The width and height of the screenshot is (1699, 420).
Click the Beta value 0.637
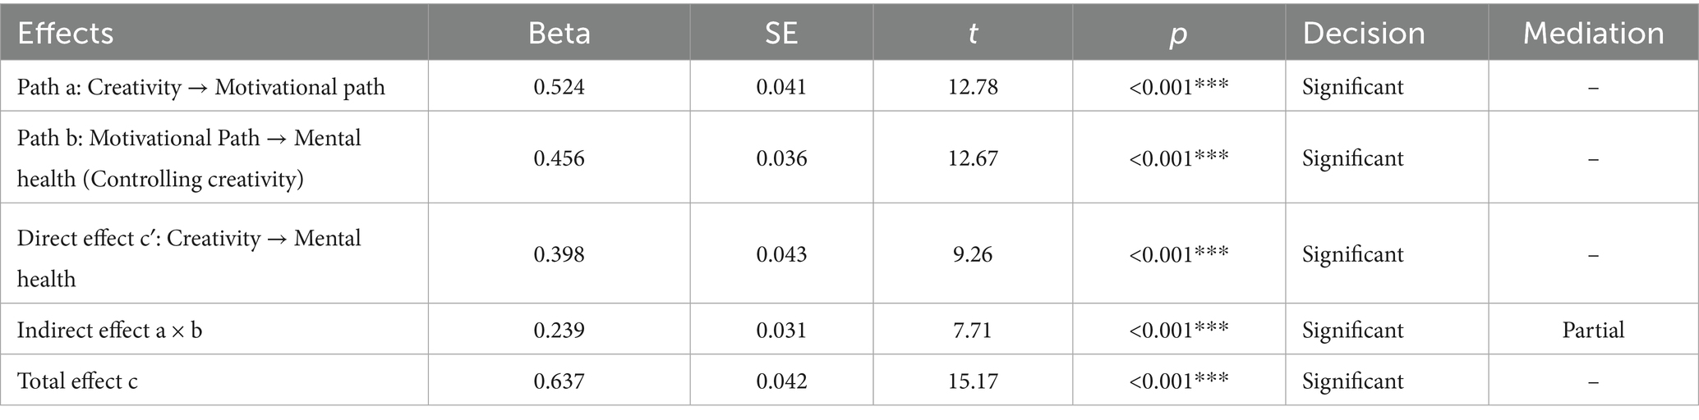(x=559, y=381)
